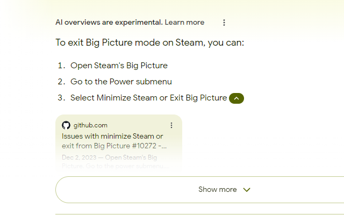This screenshot has width=344, height=215.
Task: Click the numeral 2 list marker
Action: (x=61, y=82)
